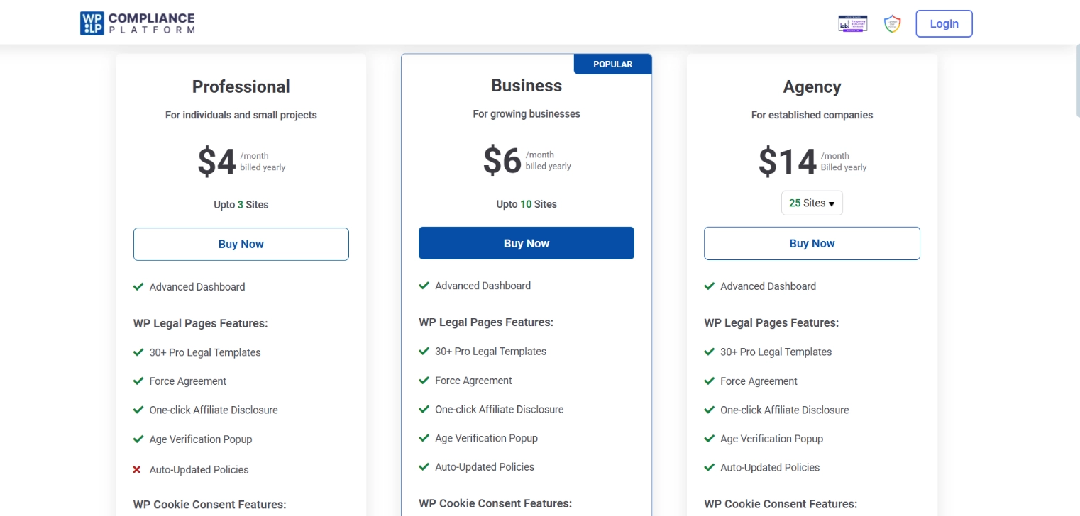Screen dimensions: 1080x516
Task: Expand the 25 Sites dropdown in Agency plan
Action: pos(812,203)
